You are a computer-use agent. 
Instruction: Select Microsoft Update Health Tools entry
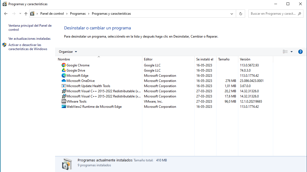(x=88, y=86)
